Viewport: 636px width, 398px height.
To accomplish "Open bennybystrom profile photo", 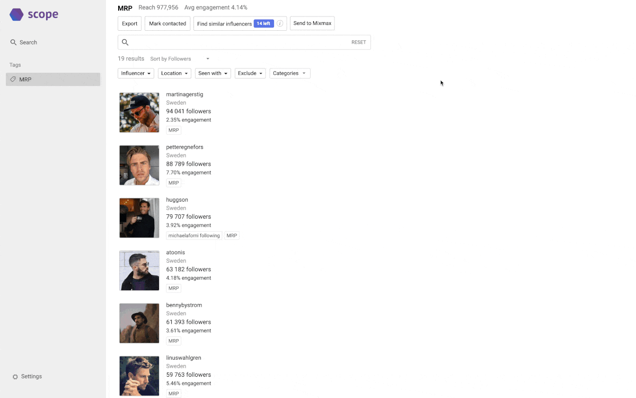I will tap(139, 323).
